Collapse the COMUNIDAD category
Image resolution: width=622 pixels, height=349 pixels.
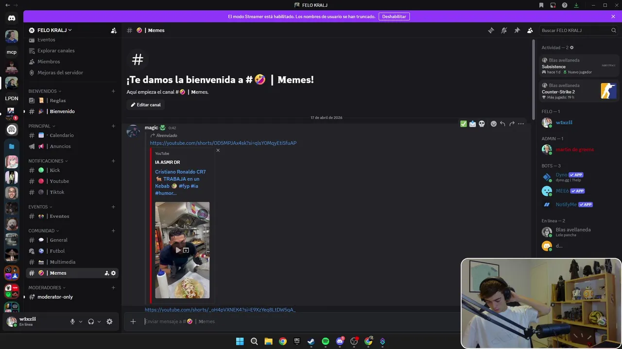[43, 231]
